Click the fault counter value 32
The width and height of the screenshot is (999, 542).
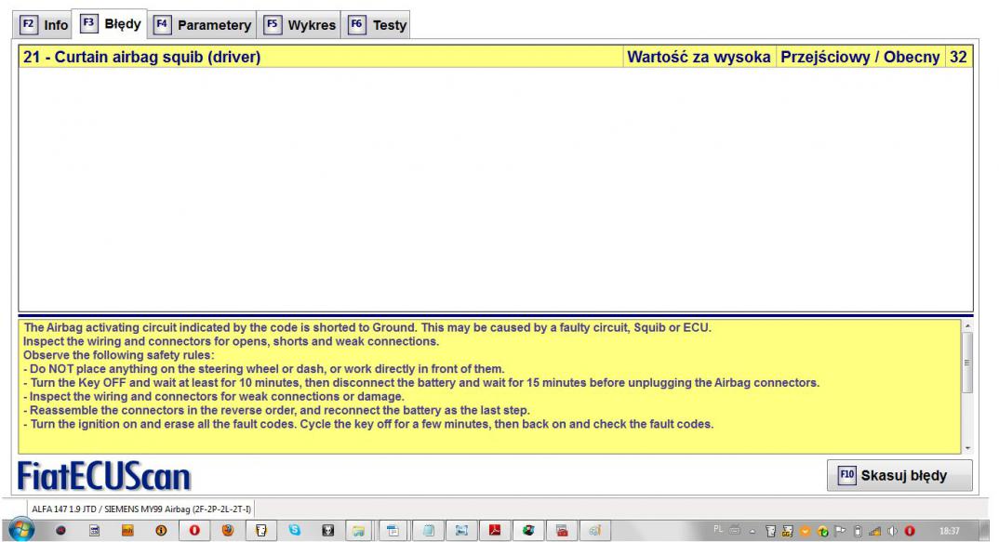pyautogui.click(x=958, y=57)
